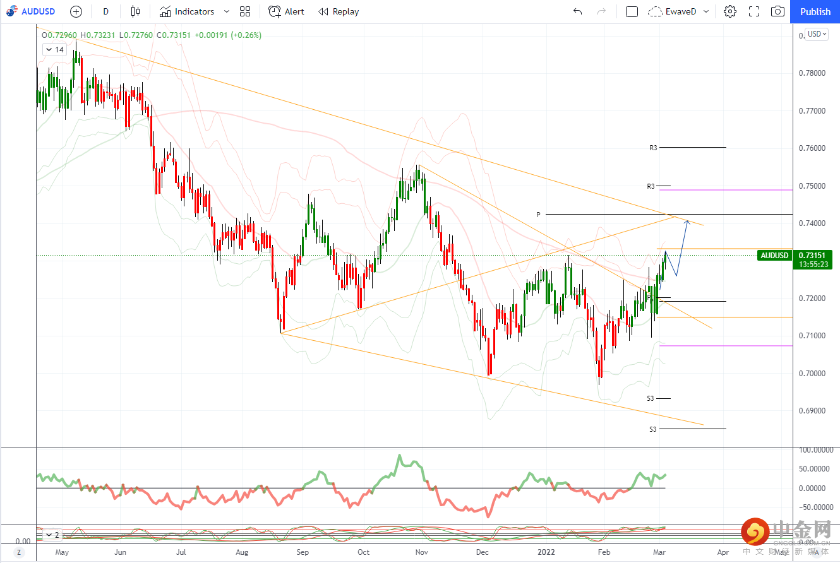Click the 0.69000 price axis label
This screenshot has height=563, width=840.
[812, 411]
